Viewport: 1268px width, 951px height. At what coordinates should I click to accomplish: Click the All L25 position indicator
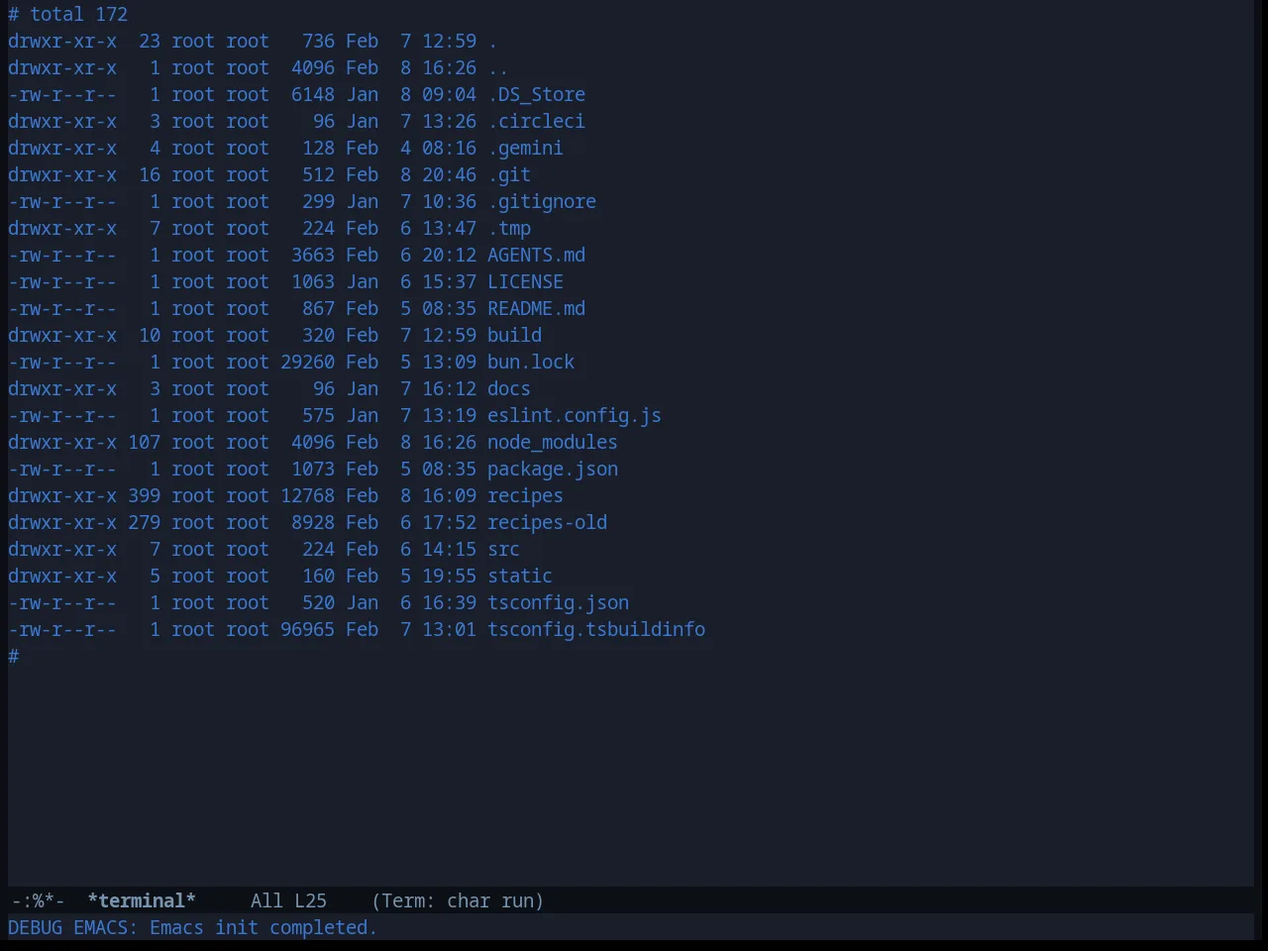click(x=288, y=900)
